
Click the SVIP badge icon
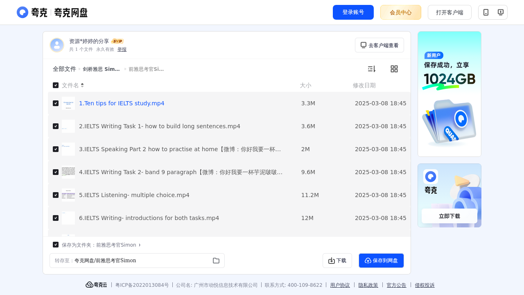click(117, 41)
